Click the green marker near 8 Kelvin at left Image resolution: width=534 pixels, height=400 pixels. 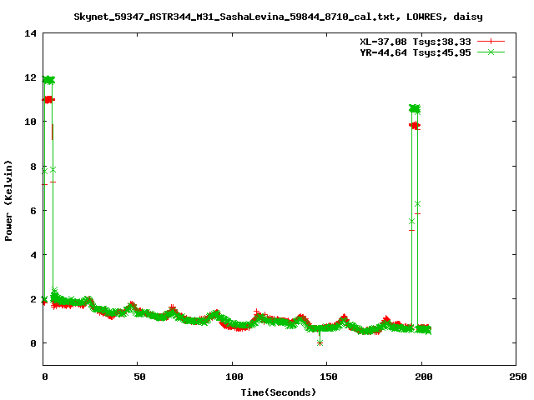coord(53,169)
